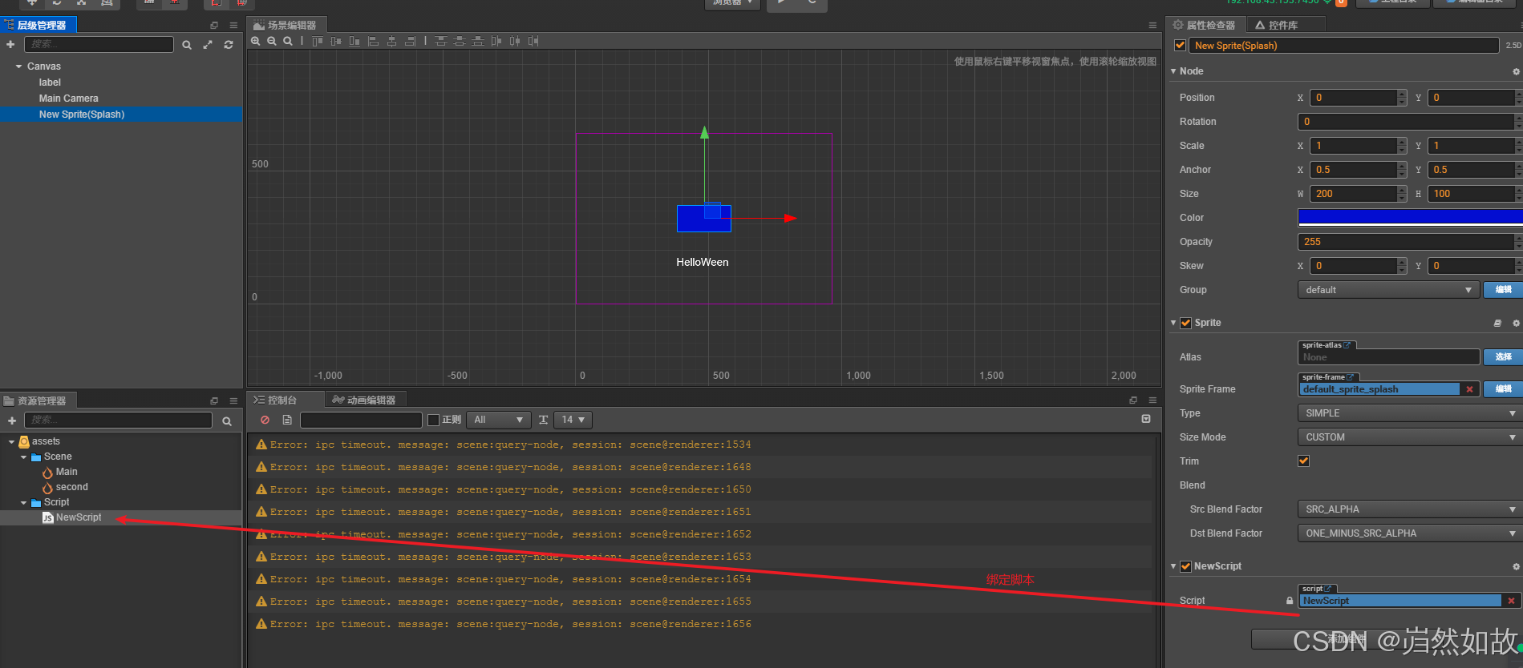Open the Size Mode CUSTOM dropdown
Viewport: 1523px width, 668px height.
pyautogui.click(x=1409, y=437)
